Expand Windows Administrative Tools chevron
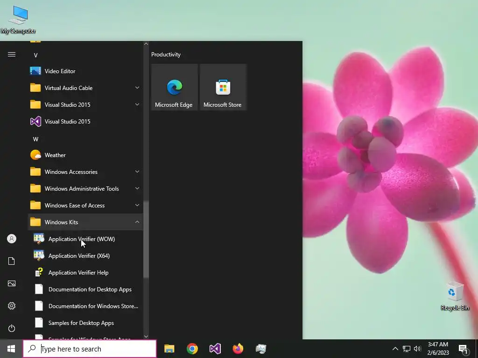The width and height of the screenshot is (478, 358). pos(137,188)
